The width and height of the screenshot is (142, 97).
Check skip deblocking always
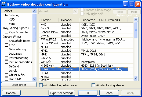click(x=93, y=85)
